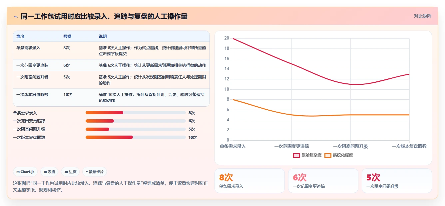
Task: Click the description starting 基准 8次人工操作
Action: (152, 51)
